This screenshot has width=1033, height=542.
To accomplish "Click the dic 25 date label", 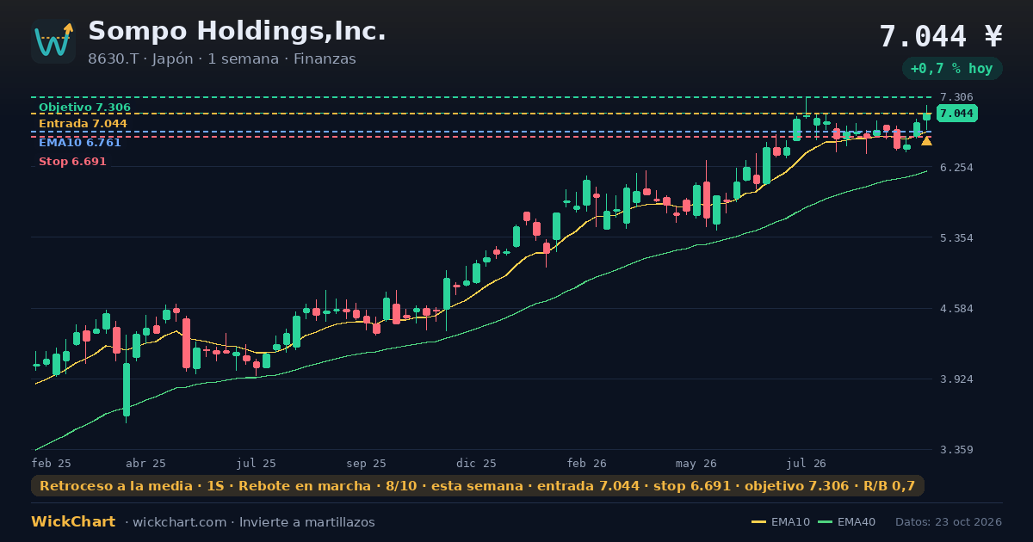I will [477, 463].
